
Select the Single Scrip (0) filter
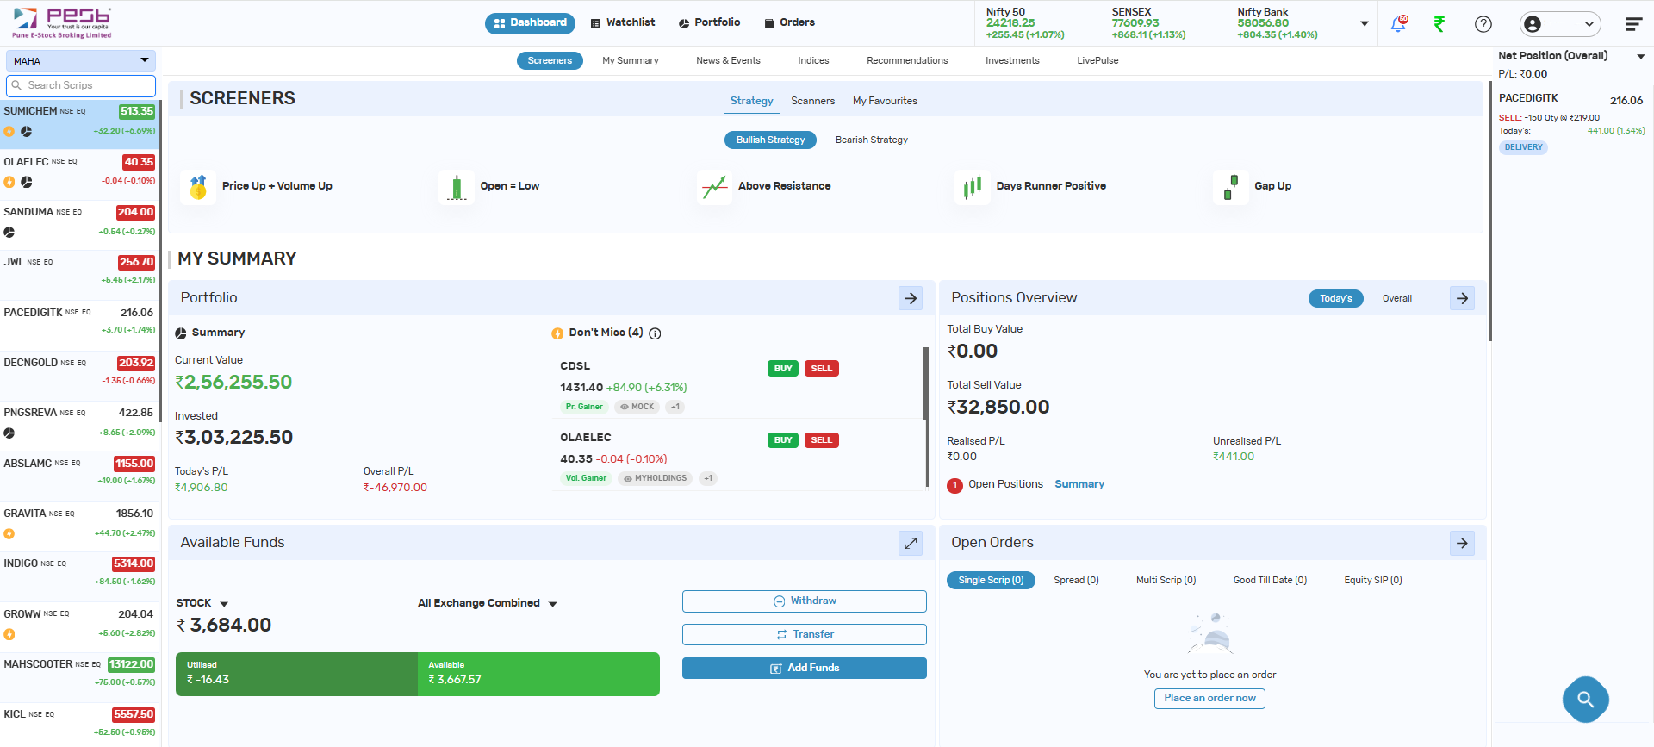pyautogui.click(x=991, y=580)
